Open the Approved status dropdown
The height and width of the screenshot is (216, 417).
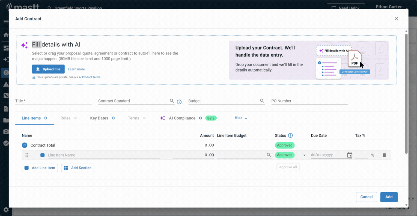(304, 155)
